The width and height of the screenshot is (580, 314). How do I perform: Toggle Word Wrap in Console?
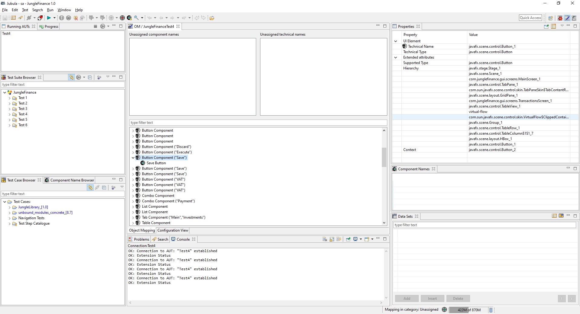click(x=339, y=239)
